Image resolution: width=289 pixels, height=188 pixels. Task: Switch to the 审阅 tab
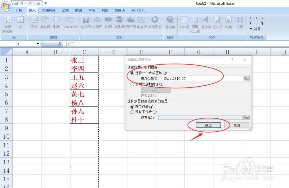(92, 10)
